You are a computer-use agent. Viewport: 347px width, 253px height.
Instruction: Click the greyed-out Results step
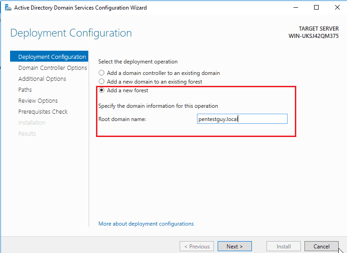[x=27, y=133]
